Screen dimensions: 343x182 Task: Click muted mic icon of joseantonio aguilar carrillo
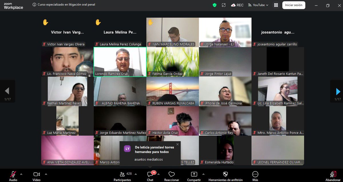[x=255, y=44]
